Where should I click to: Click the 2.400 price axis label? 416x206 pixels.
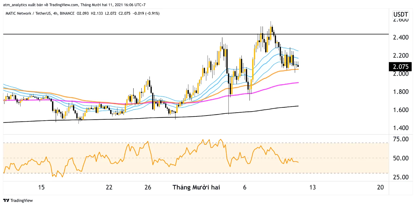coord(401,37)
